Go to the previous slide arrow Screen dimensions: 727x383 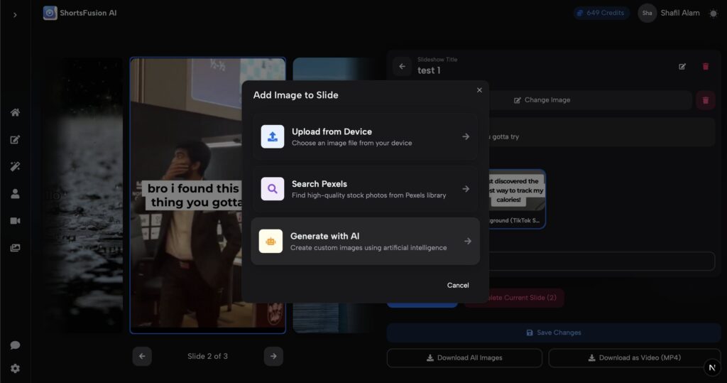tap(142, 356)
